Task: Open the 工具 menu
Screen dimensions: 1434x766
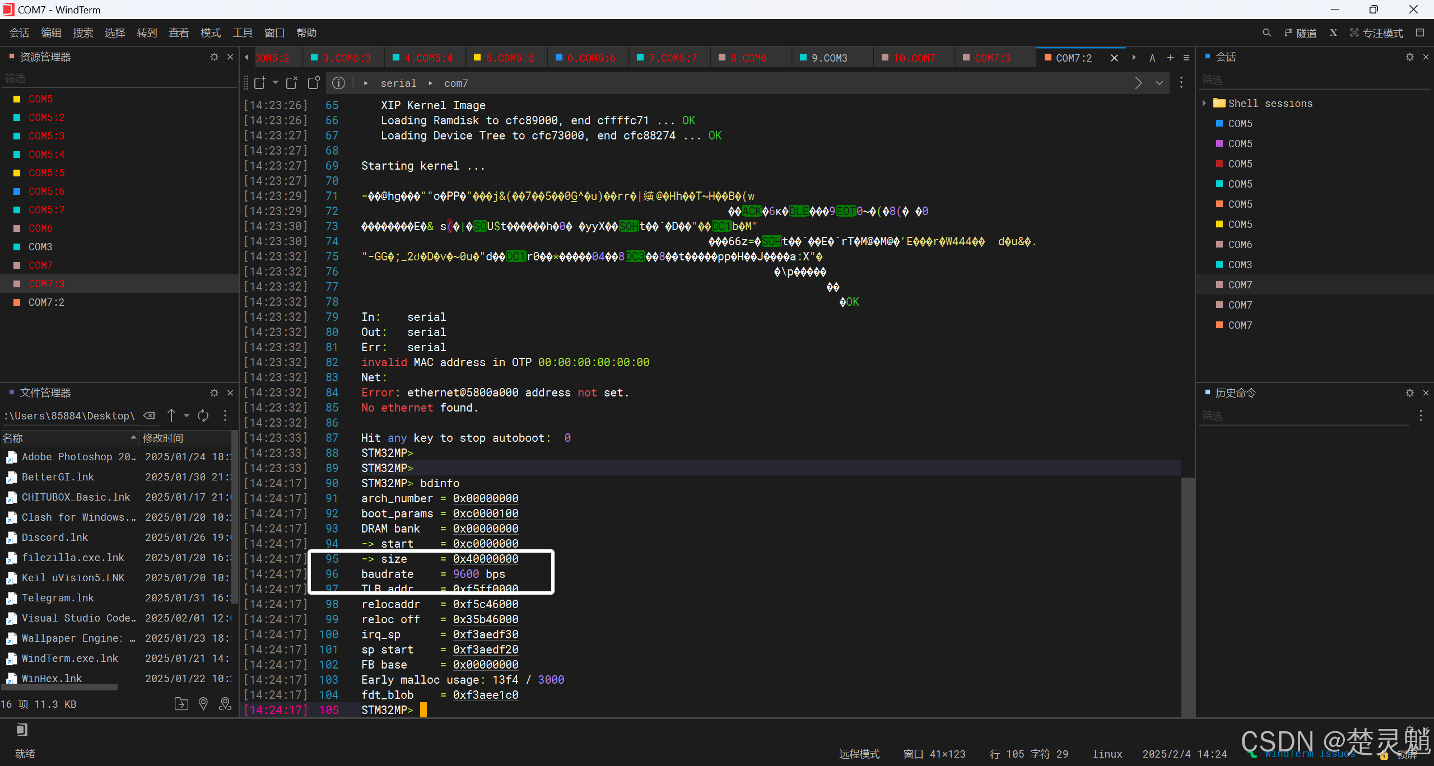Action: click(242, 33)
